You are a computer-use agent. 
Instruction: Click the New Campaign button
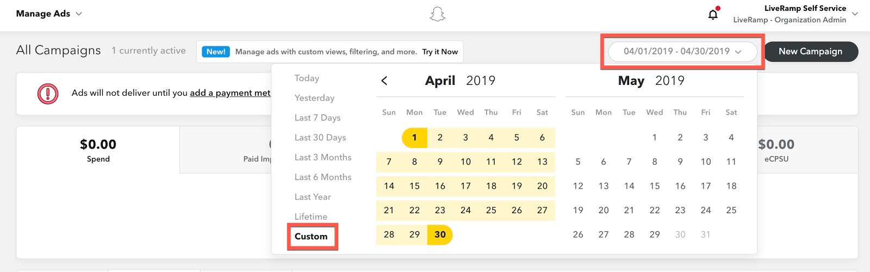811,51
